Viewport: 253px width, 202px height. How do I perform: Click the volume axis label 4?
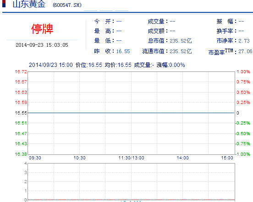(26, 164)
